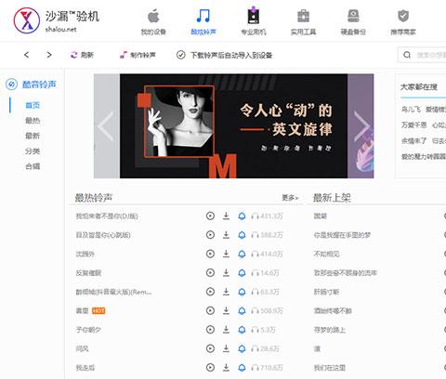Image resolution: width=446 pixels, height=379 pixels.
Task: Click the Shalou round logo icon
Action: coord(27,20)
